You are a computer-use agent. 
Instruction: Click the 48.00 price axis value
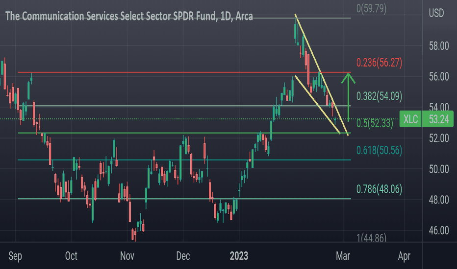(439, 200)
